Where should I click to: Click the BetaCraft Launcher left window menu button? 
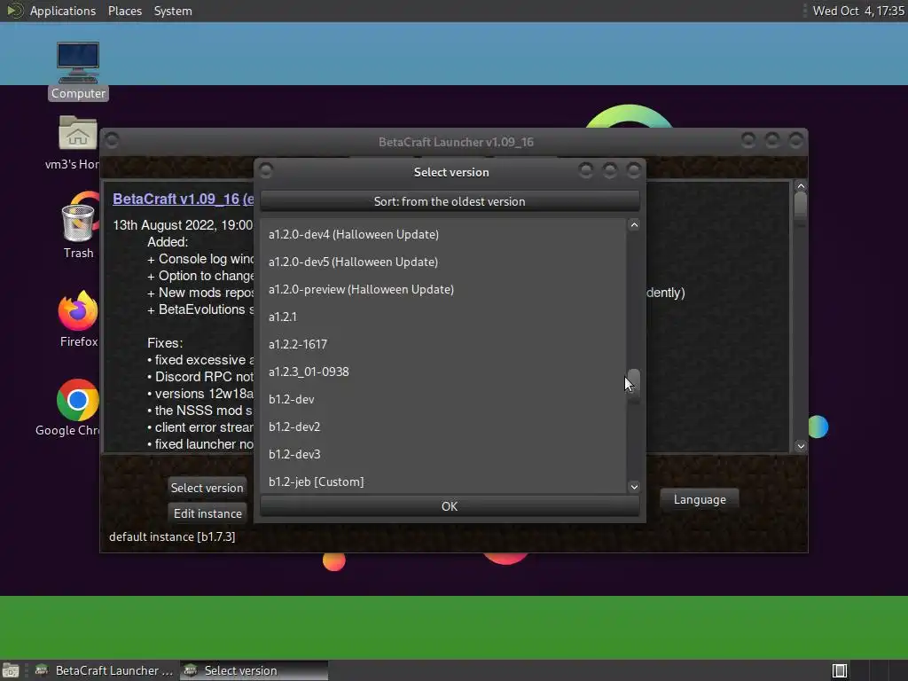pyautogui.click(x=113, y=140)
